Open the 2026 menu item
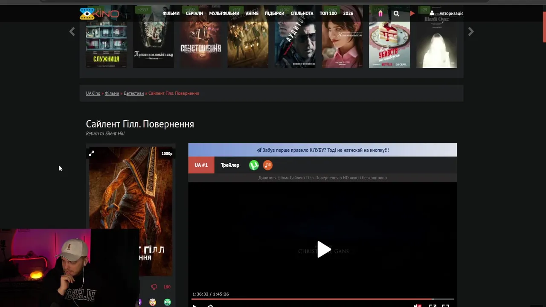The height and width of the screenshot is (307, 546). [x=348, y=14]
